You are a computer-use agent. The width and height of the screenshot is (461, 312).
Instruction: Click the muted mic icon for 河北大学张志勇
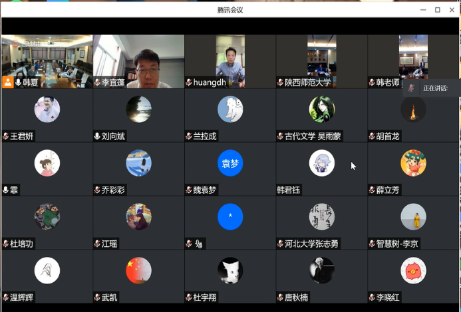[x=280, y=244]
